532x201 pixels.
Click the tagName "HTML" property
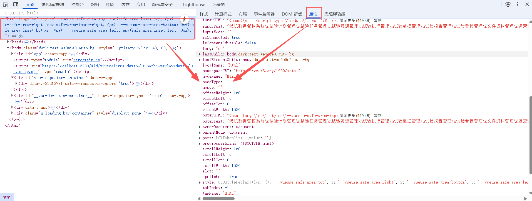click(x=219, y=193)
